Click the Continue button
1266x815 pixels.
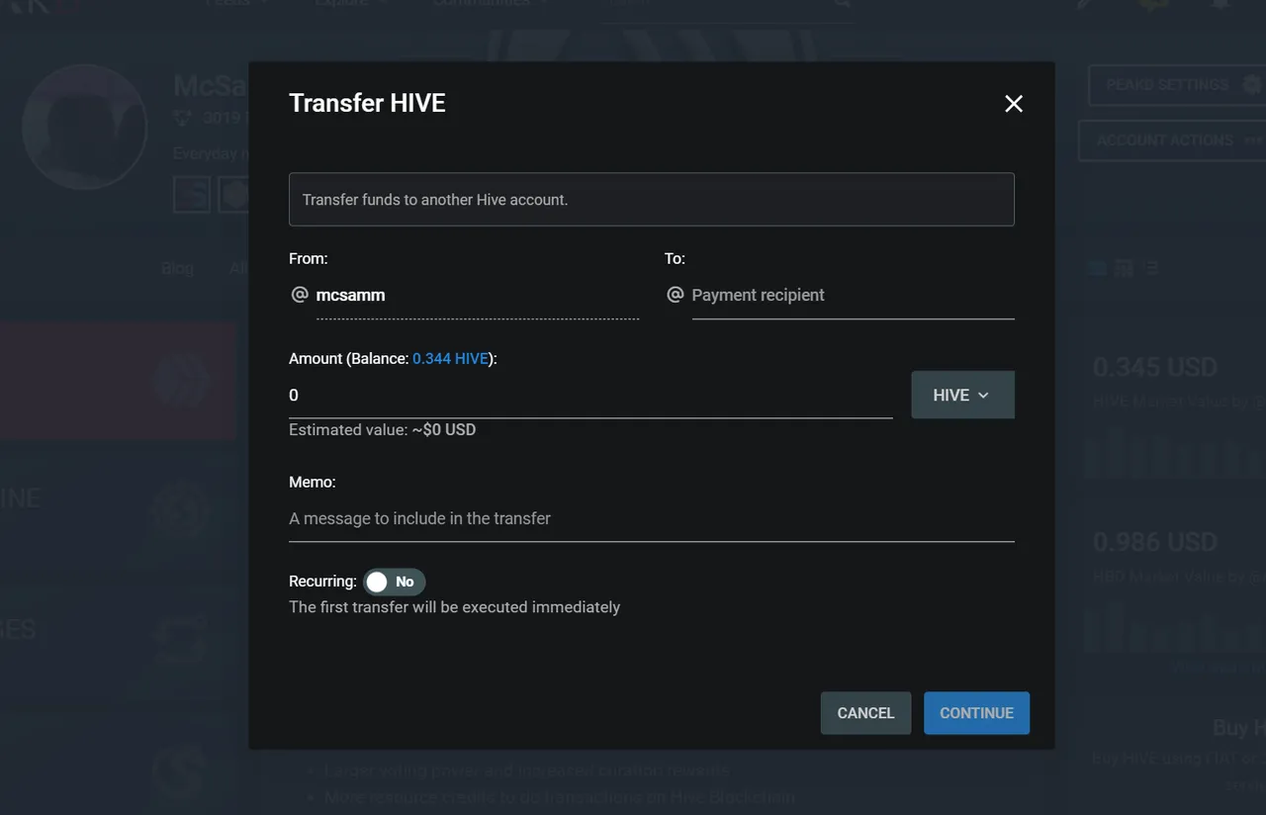coord(976,713)
